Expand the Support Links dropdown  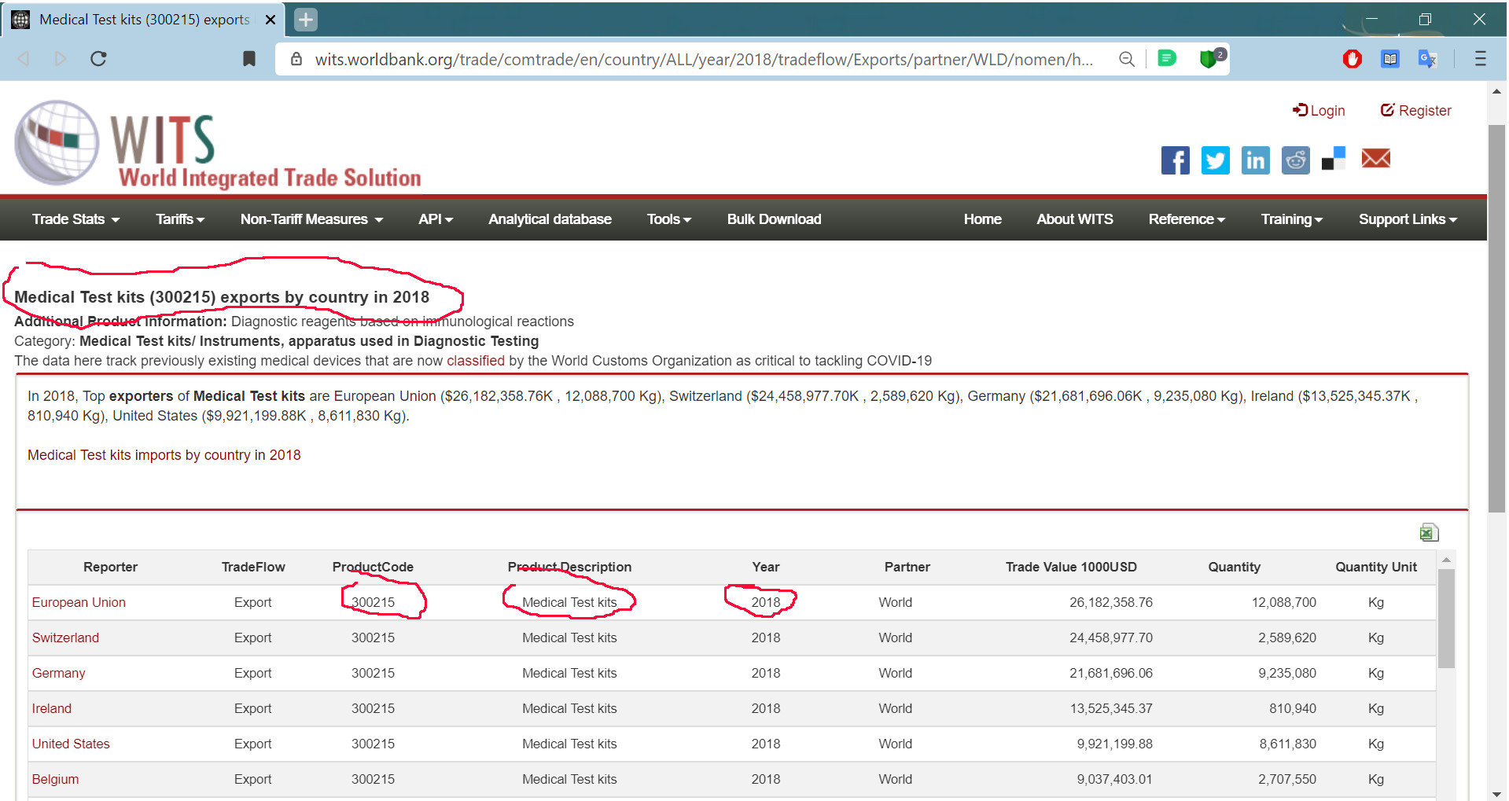(x=1408, y=219)
